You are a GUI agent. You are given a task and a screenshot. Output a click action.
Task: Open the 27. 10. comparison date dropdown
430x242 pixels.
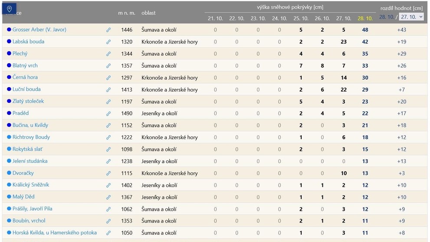click(x=411, y=17)
